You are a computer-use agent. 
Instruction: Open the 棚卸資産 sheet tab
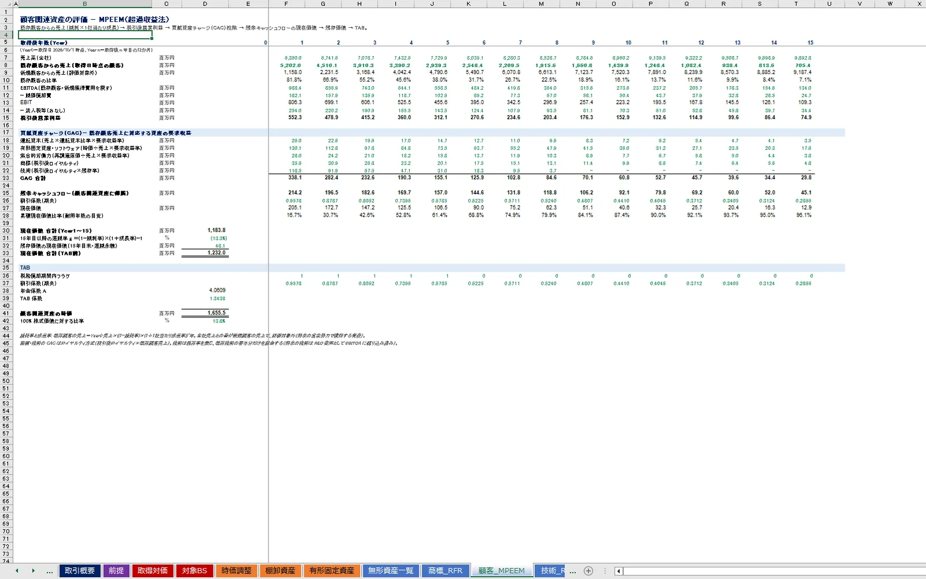coord(280,571)
